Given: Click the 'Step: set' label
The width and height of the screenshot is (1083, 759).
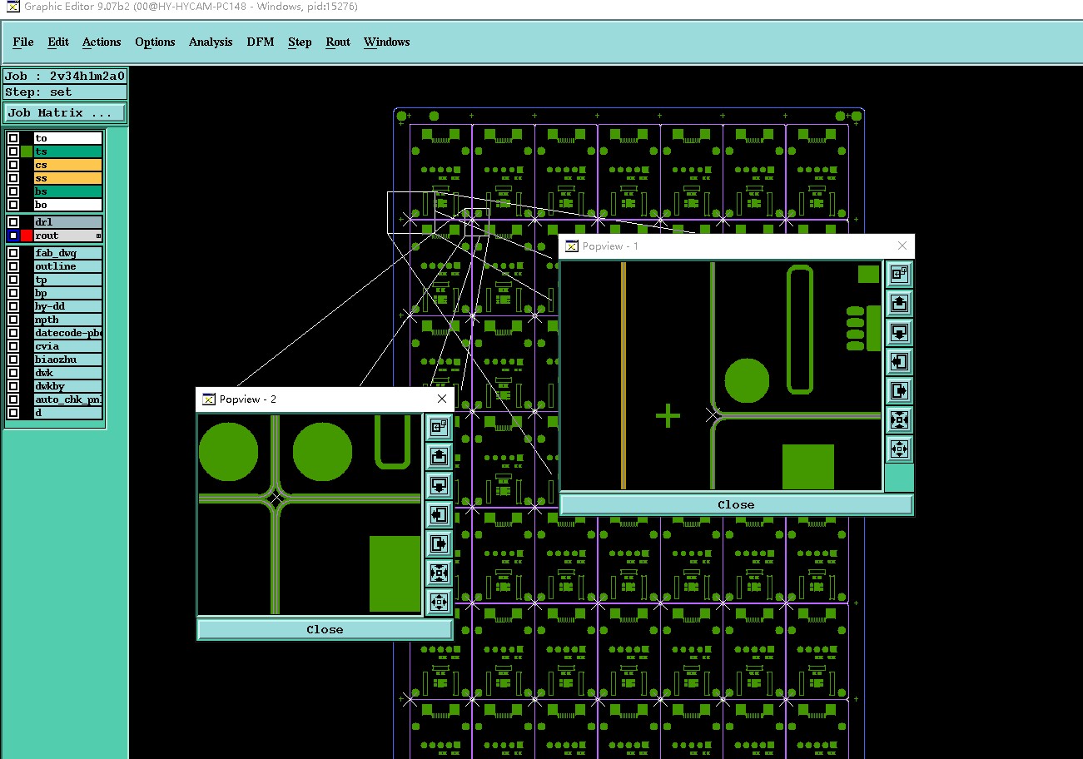Looking at the screenshot, I should 65,92.
